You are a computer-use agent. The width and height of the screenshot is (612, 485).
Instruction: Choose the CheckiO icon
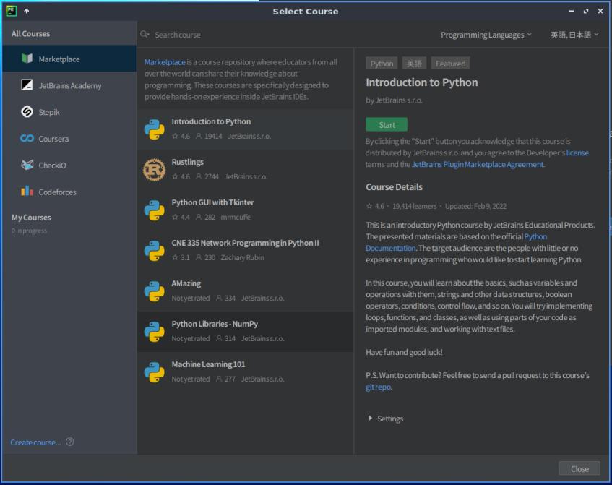(x=27, y=165)
